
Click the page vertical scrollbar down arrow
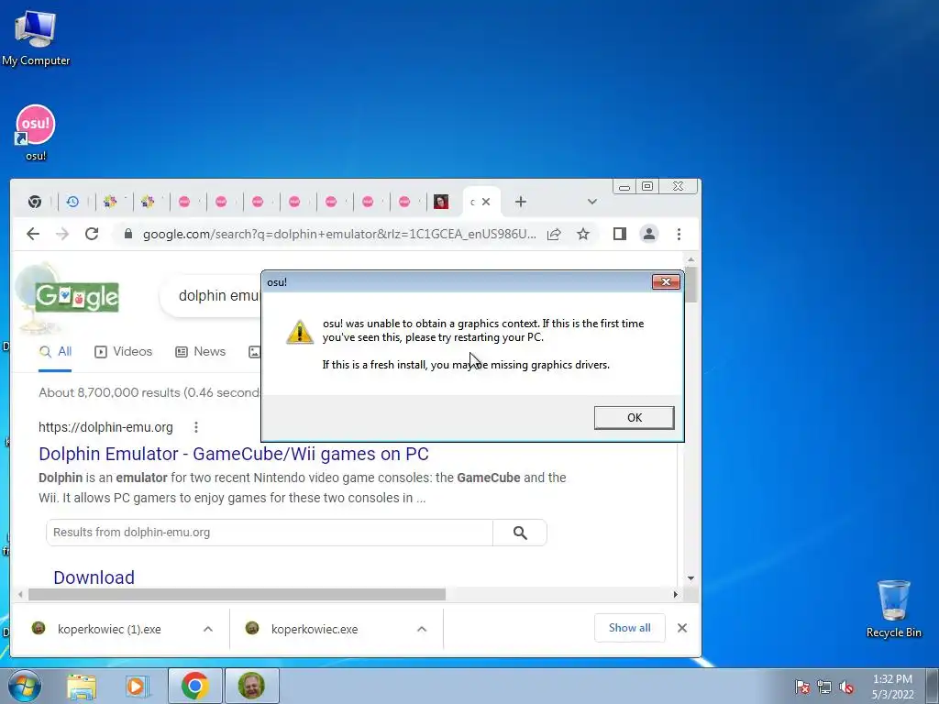[690, 578]
